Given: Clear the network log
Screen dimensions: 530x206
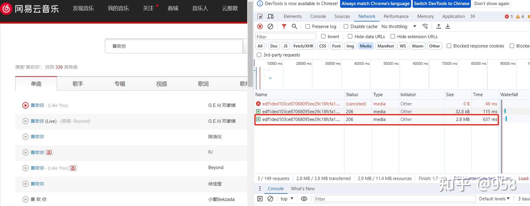Looking at the screenshot, I should [270, 26].
